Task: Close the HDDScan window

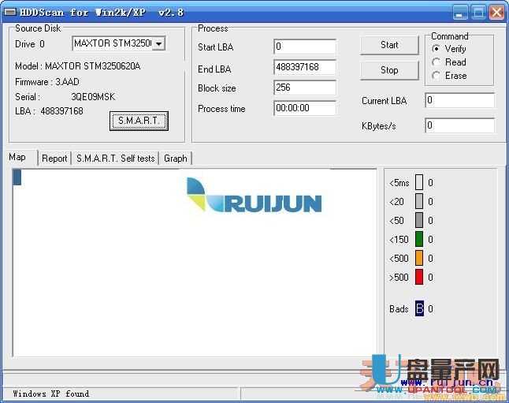Action: click(x=496, y=13)
